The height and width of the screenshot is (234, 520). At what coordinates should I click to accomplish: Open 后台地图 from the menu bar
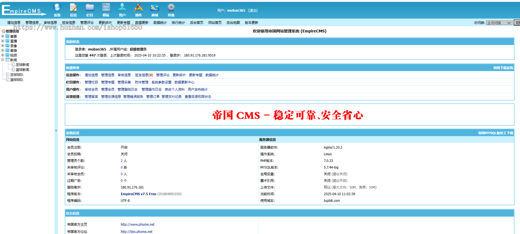coord(233,23)
